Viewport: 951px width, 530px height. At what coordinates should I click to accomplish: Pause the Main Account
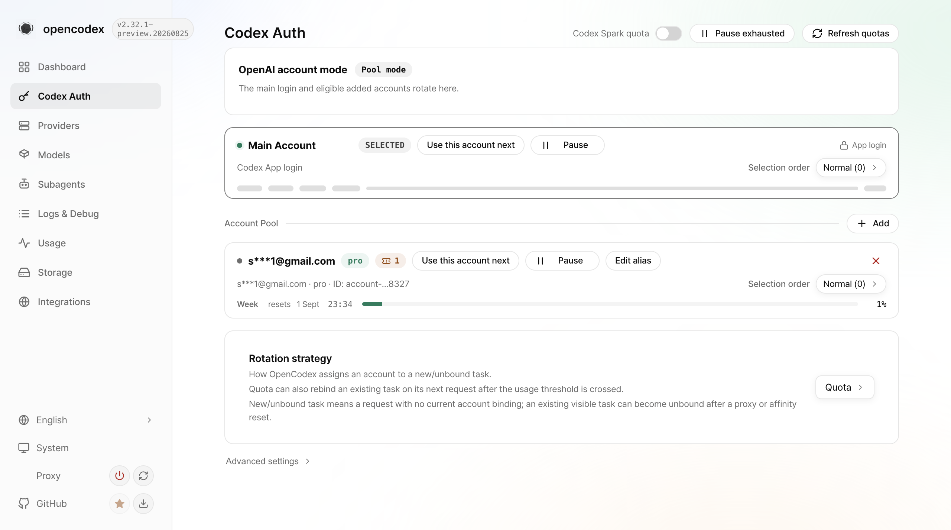click(x=567, y=145)
